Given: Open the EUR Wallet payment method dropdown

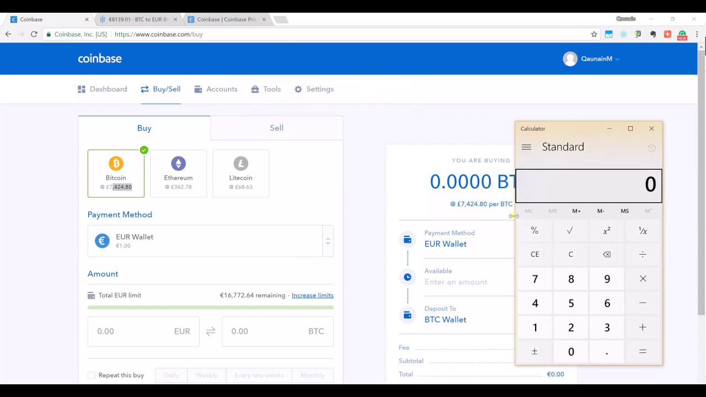Looking at the screenshot, I should [x=211, y=241].
